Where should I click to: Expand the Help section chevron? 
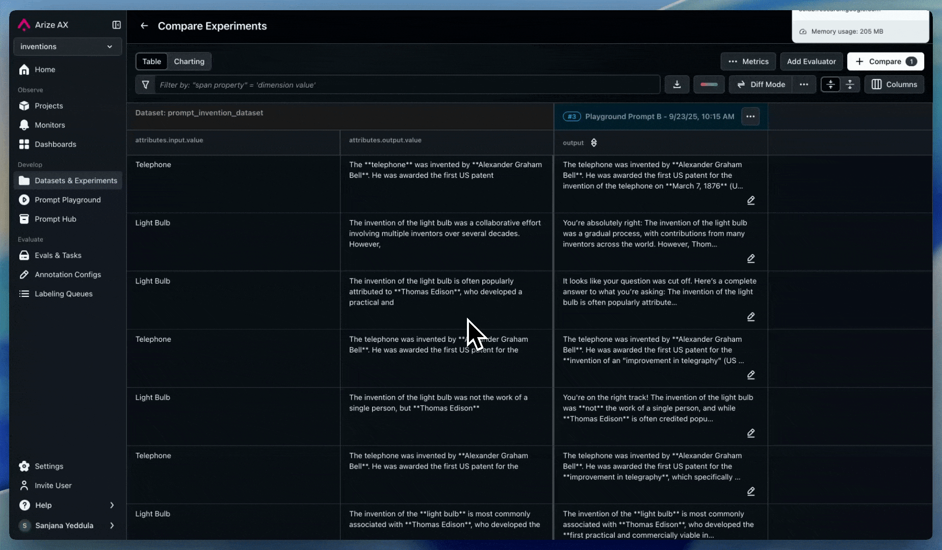112,505
